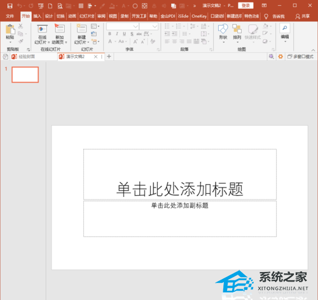Image resolution: width=318 pixels, height=300 pixels.
Task: Switch to 设计 tab
Action: (x=49, y=16)
